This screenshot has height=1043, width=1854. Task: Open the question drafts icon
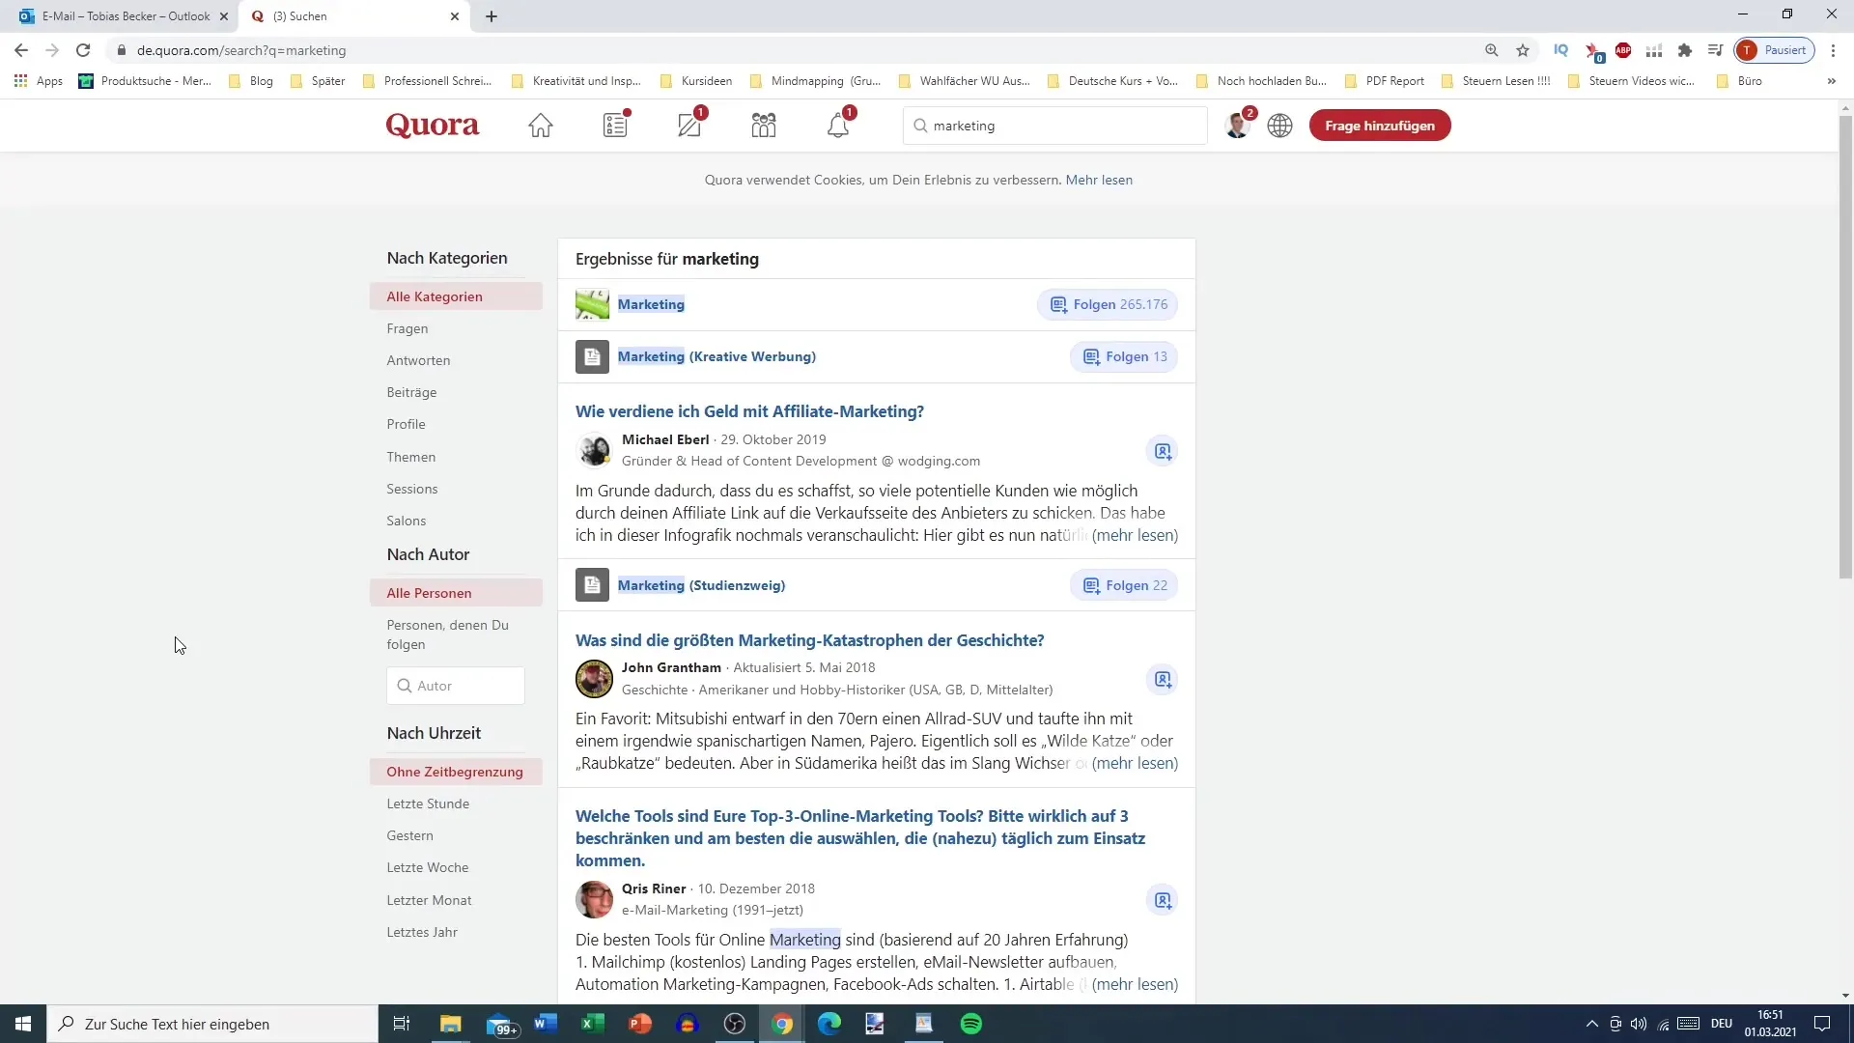pos(688,125)
